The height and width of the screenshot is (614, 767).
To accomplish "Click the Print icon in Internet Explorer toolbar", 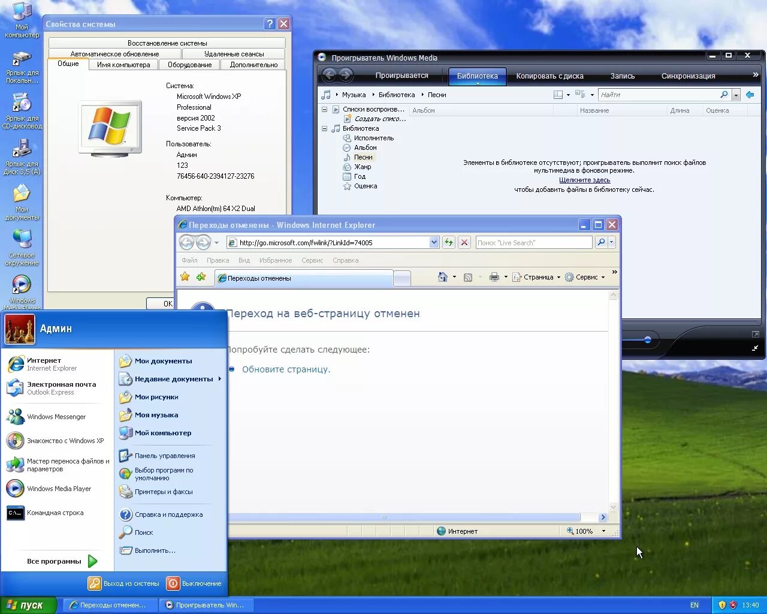I will [493, 277].
